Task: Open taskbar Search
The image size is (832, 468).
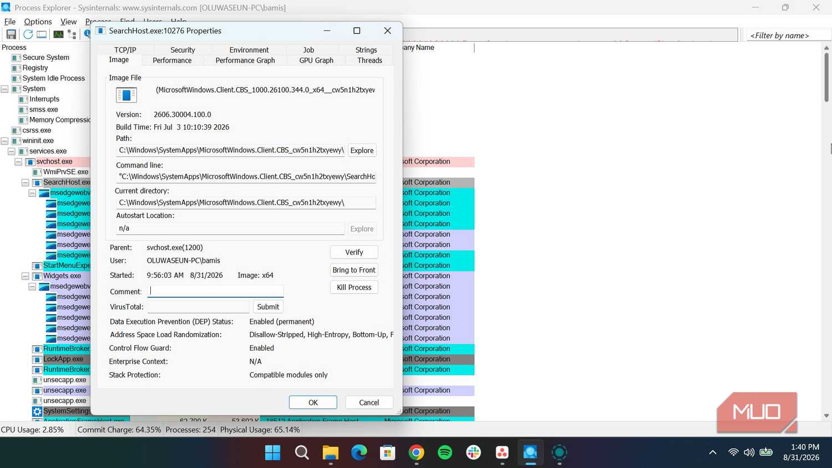Action: (302, 452)
